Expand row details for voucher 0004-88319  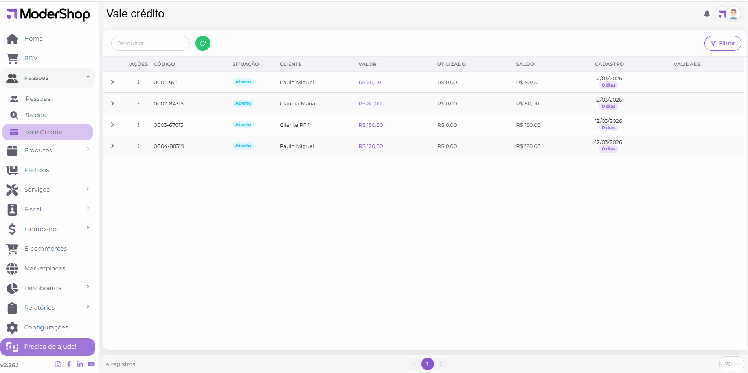[x=112, y=146]
